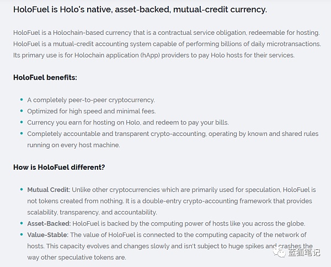
Task: Click the bold 'Asset-Backed:' label
Action: click(49, 223)
